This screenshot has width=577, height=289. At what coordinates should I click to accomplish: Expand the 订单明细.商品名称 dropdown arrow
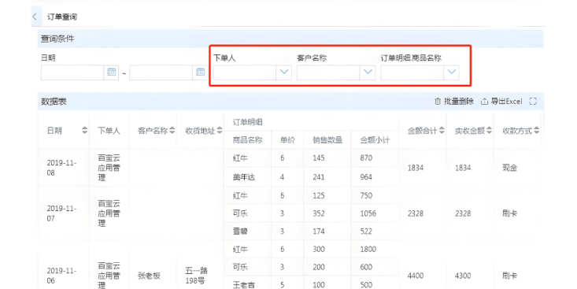tap(452, 72)
